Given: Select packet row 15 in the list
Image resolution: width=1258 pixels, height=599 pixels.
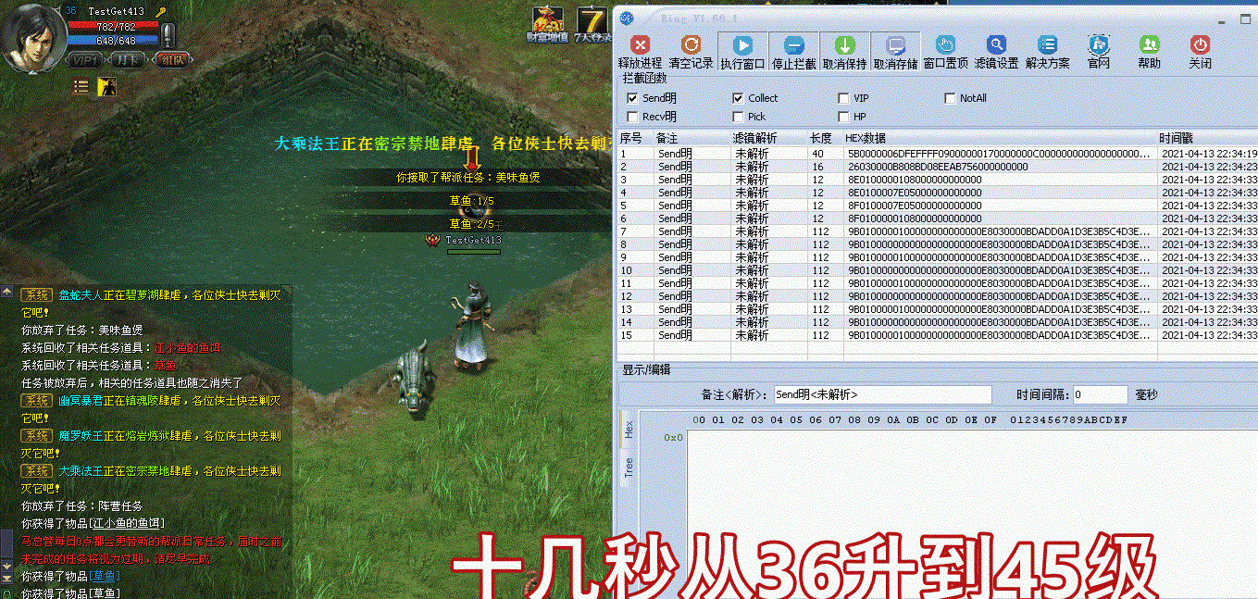Looking at the screenshot, I should coord(937,335).
